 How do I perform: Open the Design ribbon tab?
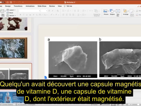(8, 6)
